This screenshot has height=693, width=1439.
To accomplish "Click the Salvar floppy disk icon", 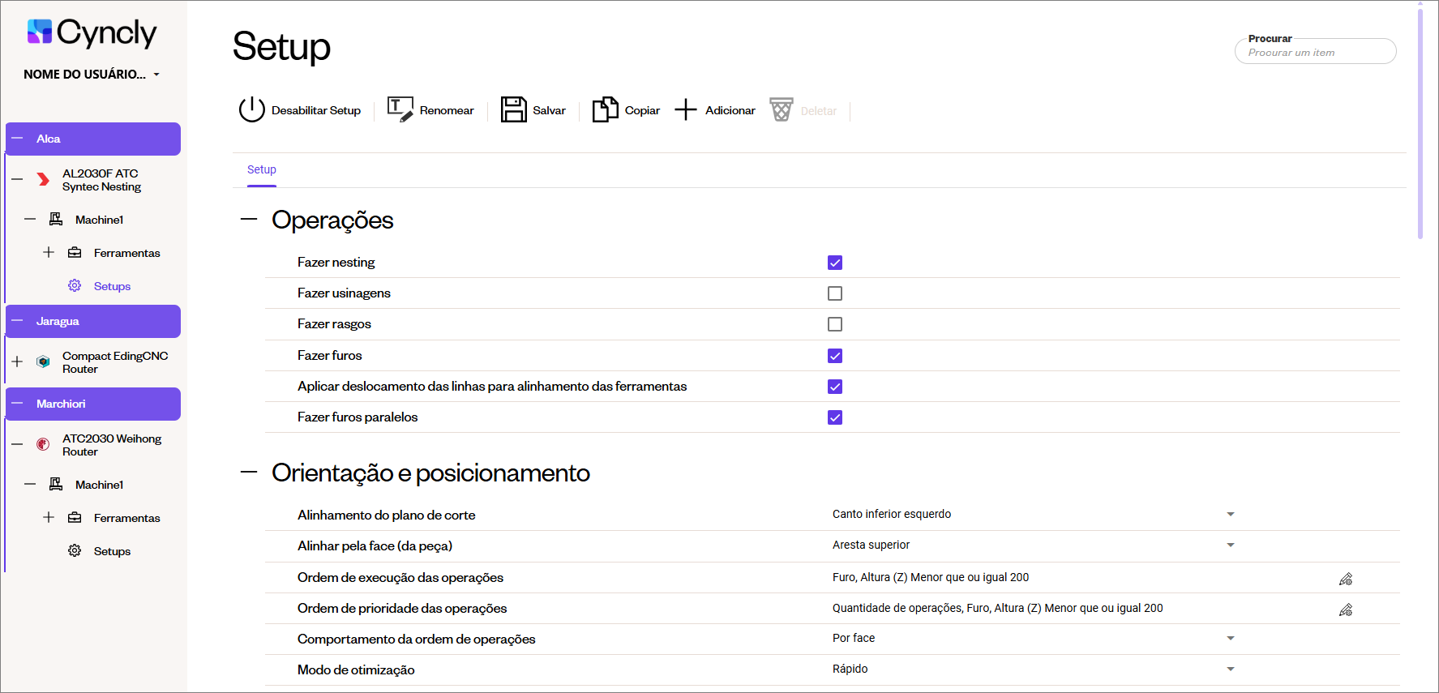I will pos(513,109).
